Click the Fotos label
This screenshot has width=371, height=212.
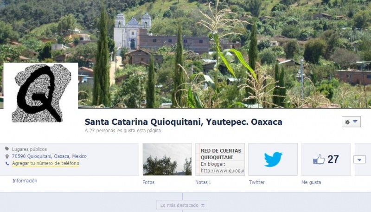click(x=148, y=182)
